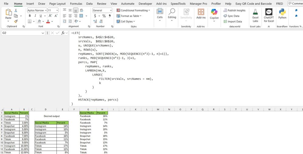Switch to the Page Layout tab
This screenshot has width=303, height=154.
57,4
